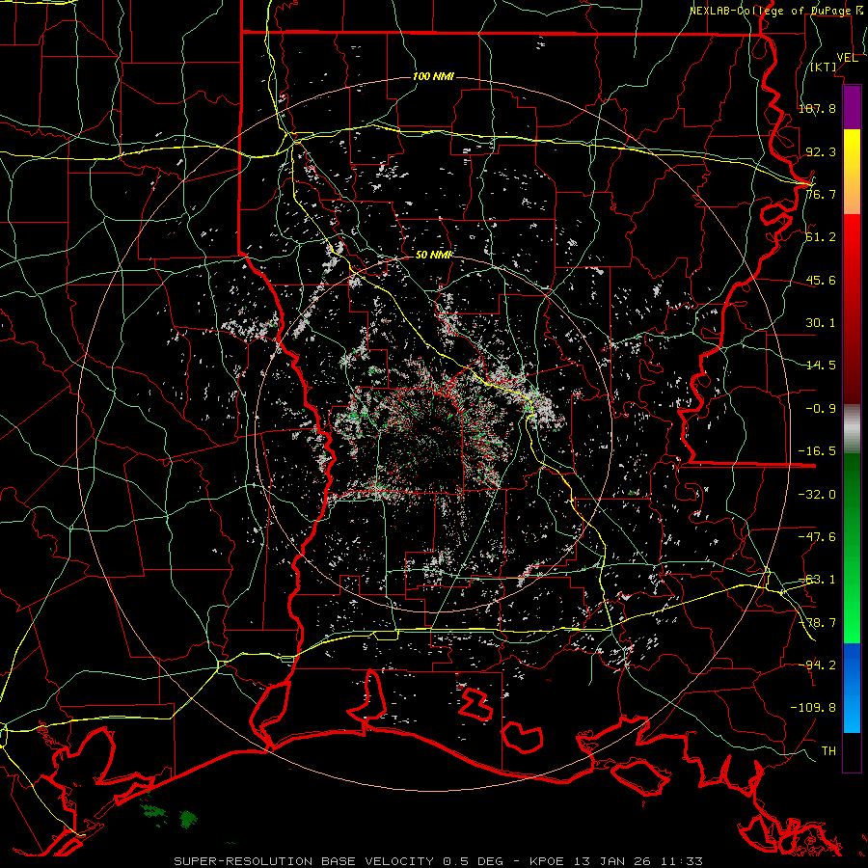
Task: Click the 100 NMI range ring label
Action: 433,76
